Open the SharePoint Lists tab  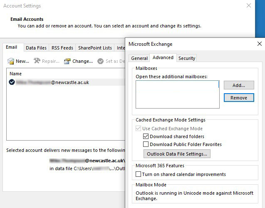coord(95,48)
